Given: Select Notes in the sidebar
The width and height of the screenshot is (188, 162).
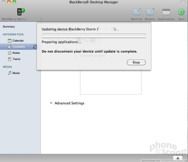Looking at the screenshot, I should [x=16, y=53].
